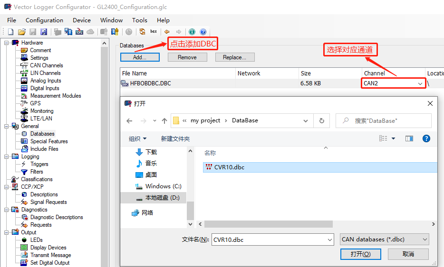Click the Replace... database button
The height and width of the screenshot is (267, 444).
click(235, 57)
